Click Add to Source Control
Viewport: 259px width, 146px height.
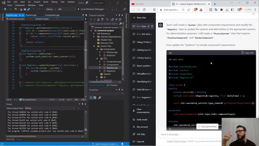[105, 144]
